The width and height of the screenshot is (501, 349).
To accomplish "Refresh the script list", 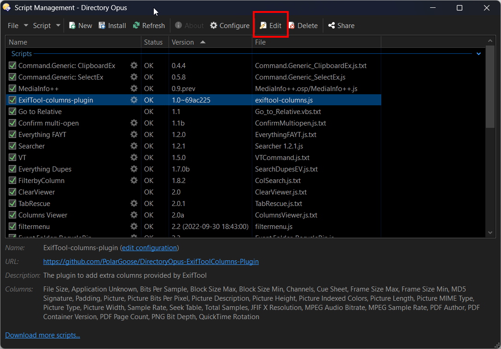I will pyautogui.click(x=149, y=26).
